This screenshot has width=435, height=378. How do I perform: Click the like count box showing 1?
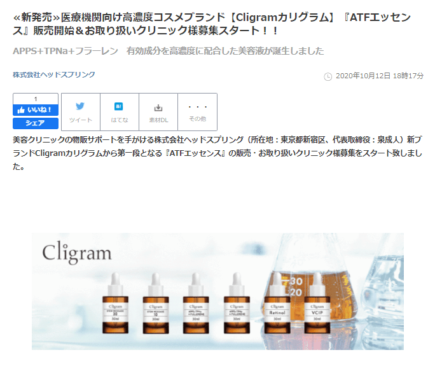pyautogui.click(x=36, y=99)
